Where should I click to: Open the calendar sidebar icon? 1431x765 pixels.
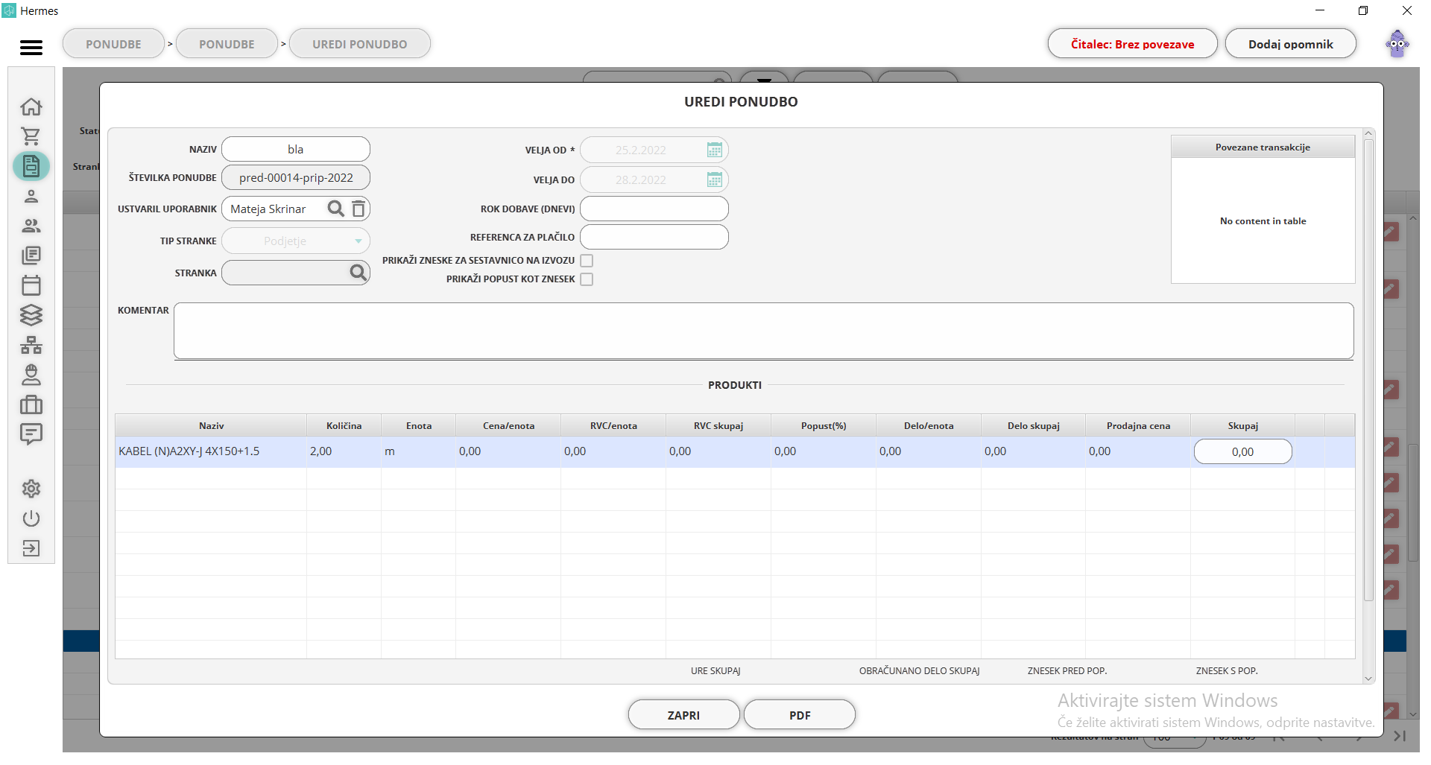click(31, 285)
